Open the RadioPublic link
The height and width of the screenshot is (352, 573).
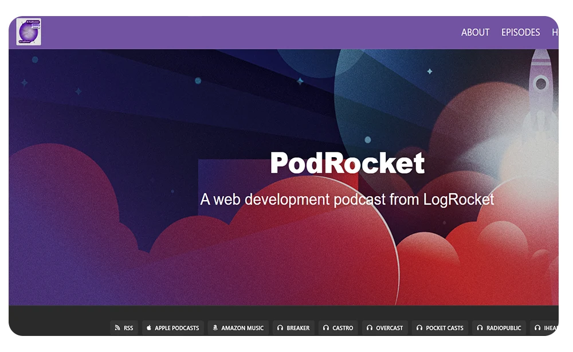[x=499, y=328]
